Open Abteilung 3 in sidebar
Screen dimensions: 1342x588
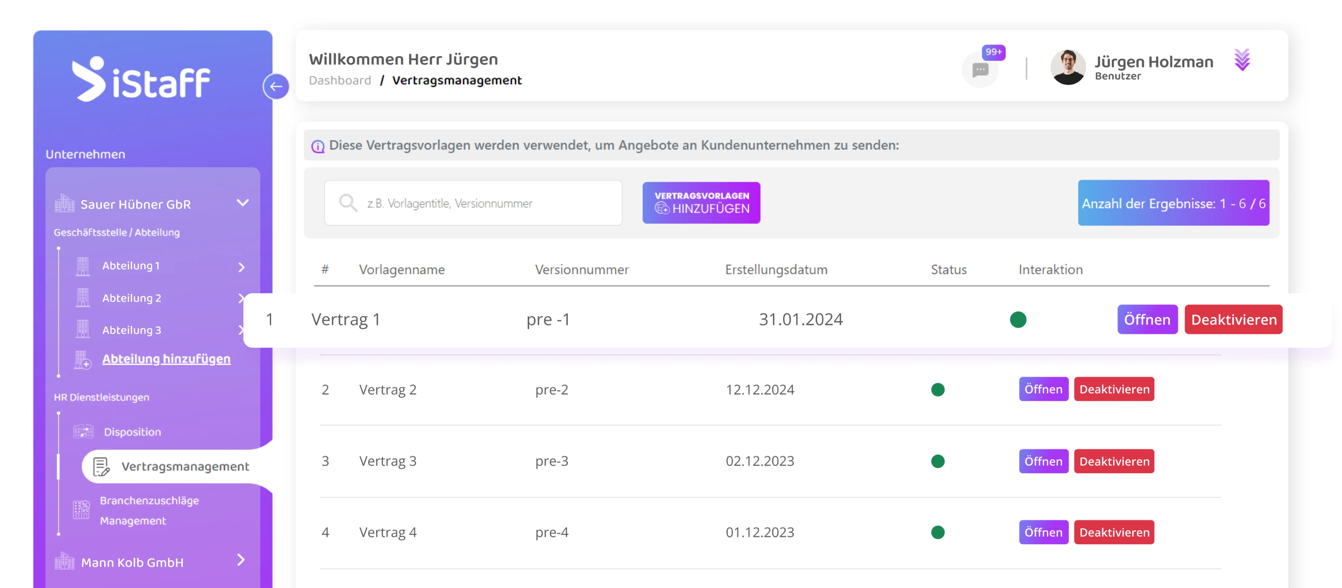[x=131, y=330]
